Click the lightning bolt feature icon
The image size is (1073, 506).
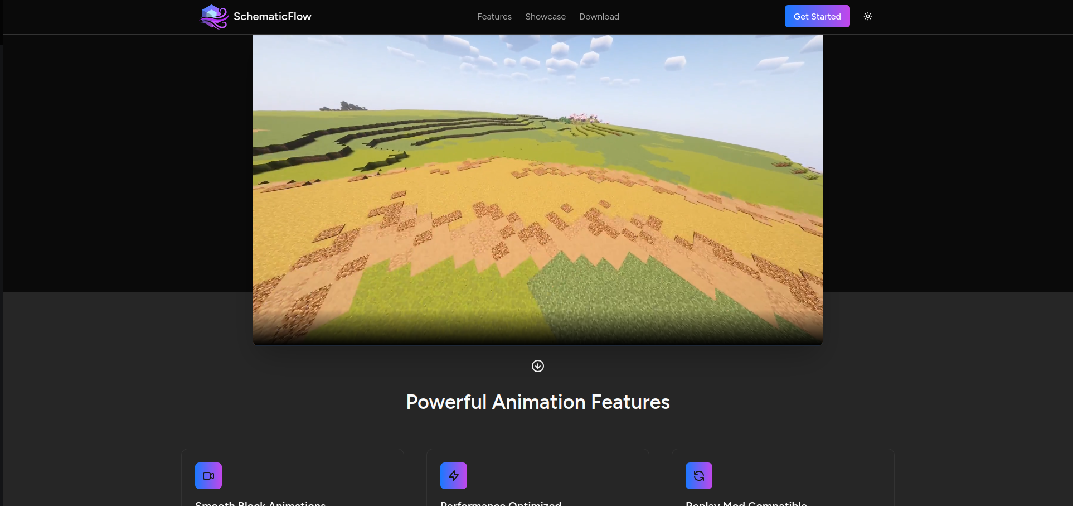454,476
